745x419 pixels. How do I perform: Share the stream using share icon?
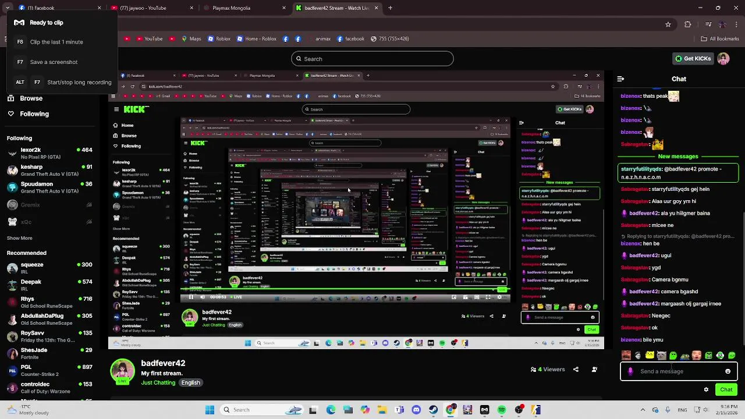pos(576,370)
